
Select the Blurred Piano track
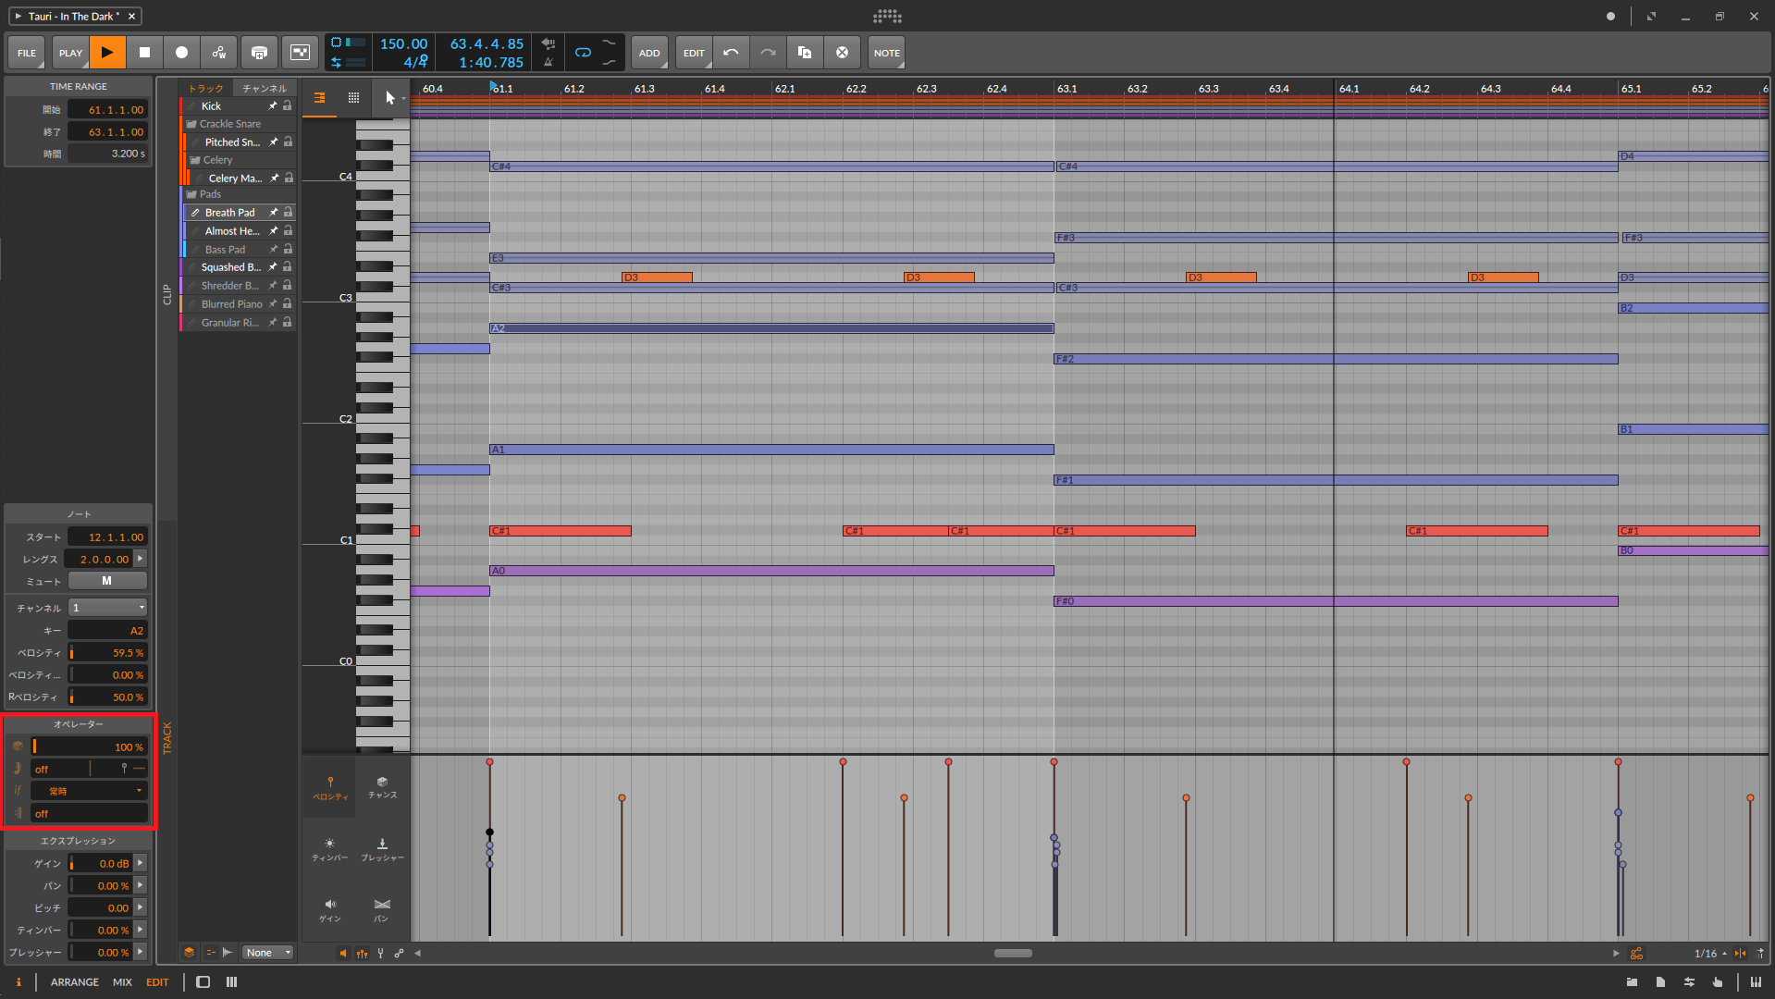pyautogui.click(x=231, y=304)
